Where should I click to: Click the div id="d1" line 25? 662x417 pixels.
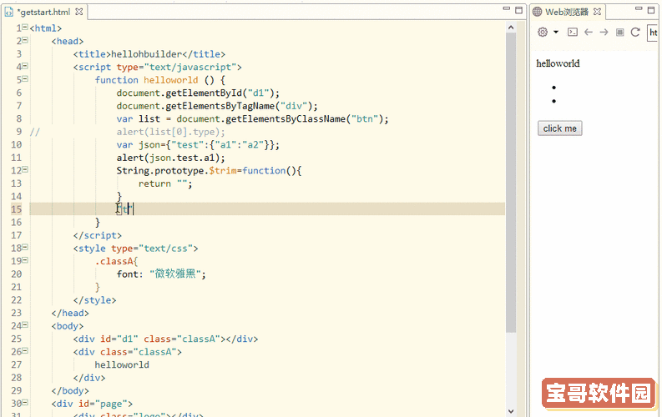(x=165, y=339)
